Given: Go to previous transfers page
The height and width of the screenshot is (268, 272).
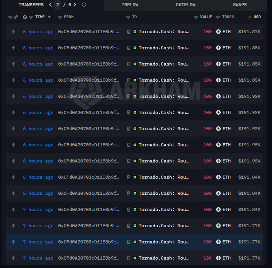Looking at the screenshot, I should click(x=50, y=5).
